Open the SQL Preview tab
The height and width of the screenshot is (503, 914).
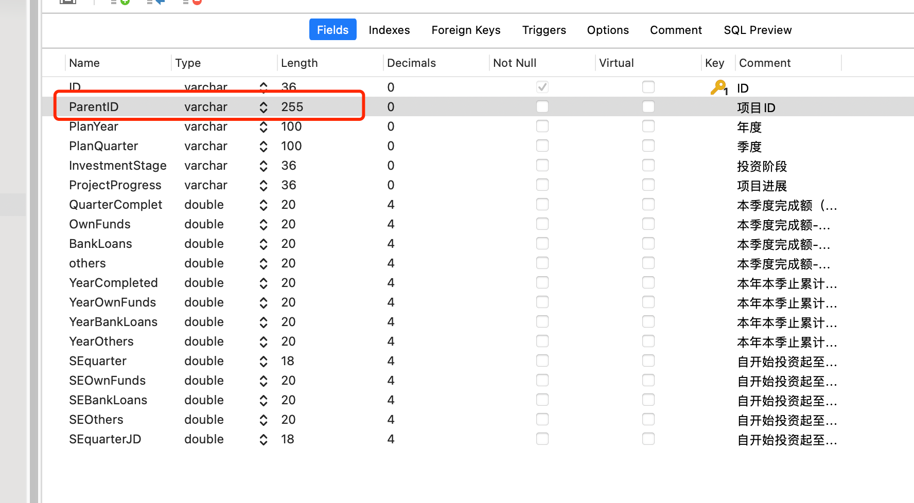tap(757, 30)
